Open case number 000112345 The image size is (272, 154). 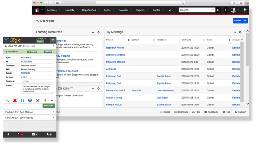coord(26,73)
